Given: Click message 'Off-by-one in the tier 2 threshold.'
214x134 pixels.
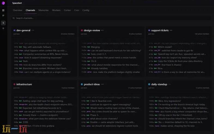Looking at the screenshot, I should pos(175,115).
